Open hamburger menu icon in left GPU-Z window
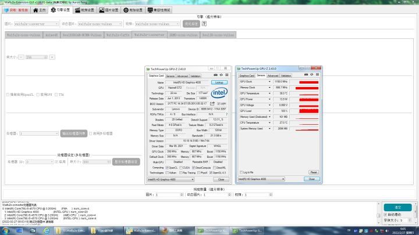 [x=226, y=75]
